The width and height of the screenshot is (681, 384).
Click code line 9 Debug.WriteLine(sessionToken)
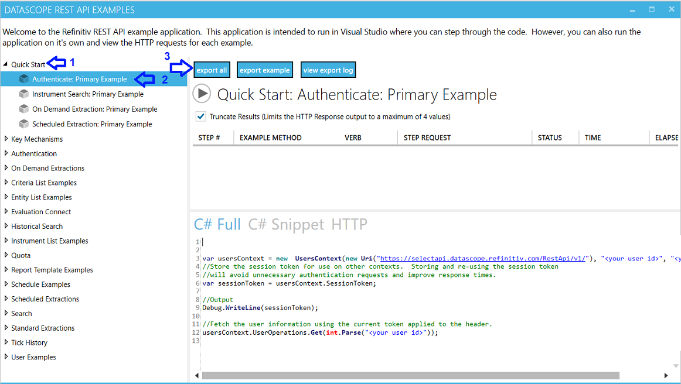tap(260, 308)
